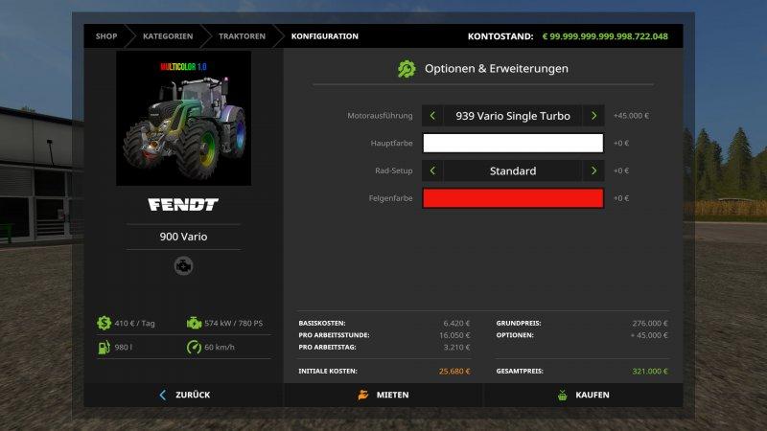Click the 939 Vario Single Turbo field
767x431 pixels.
tap(513, 116)
